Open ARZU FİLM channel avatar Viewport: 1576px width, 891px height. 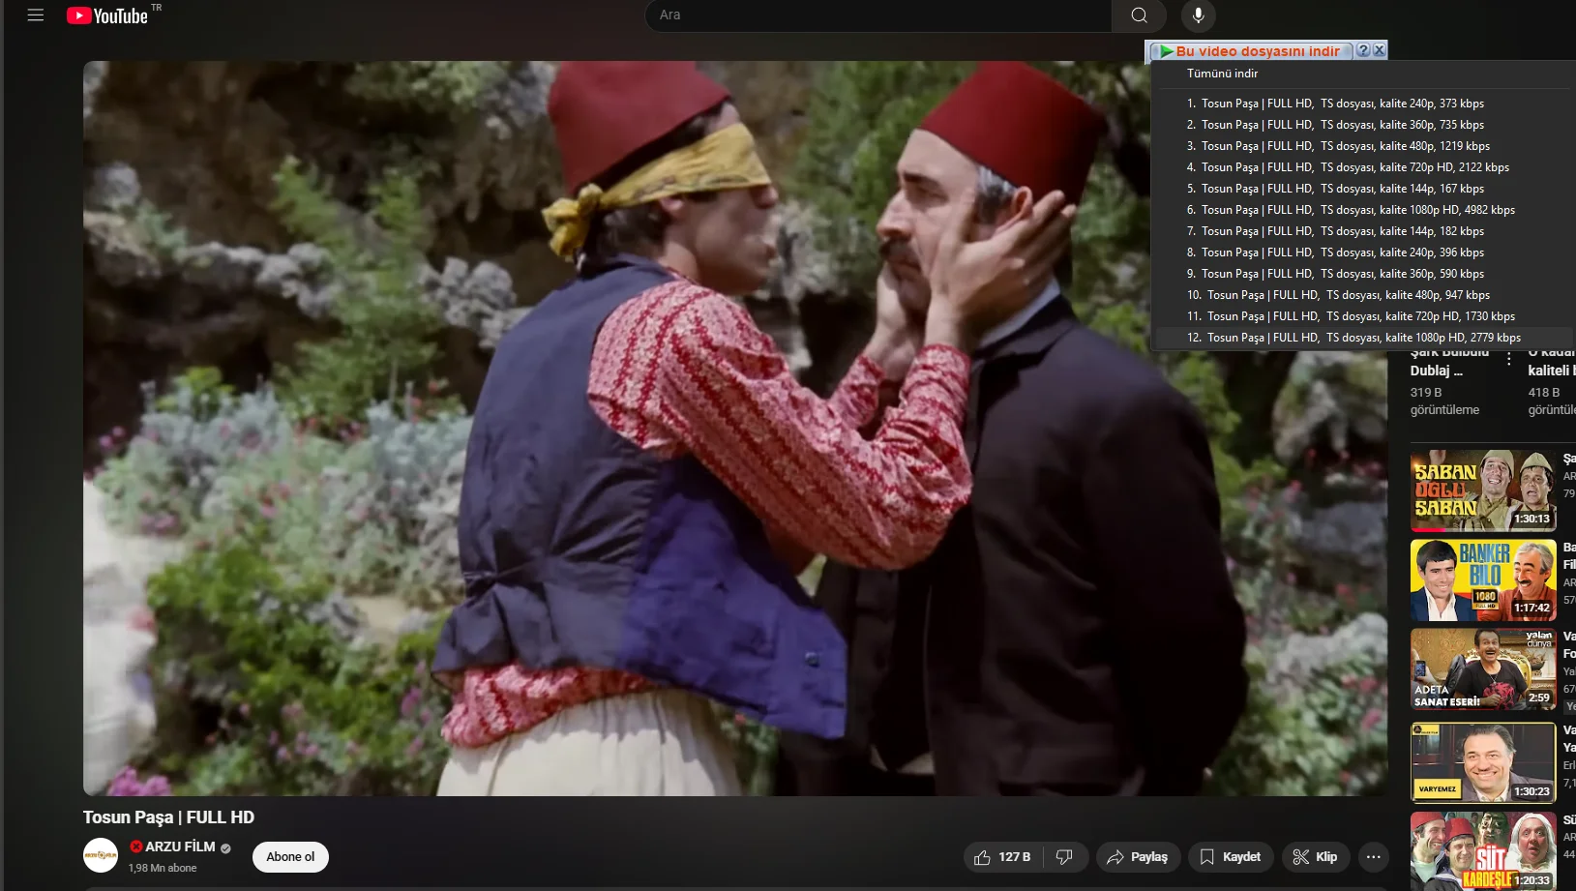101,856
